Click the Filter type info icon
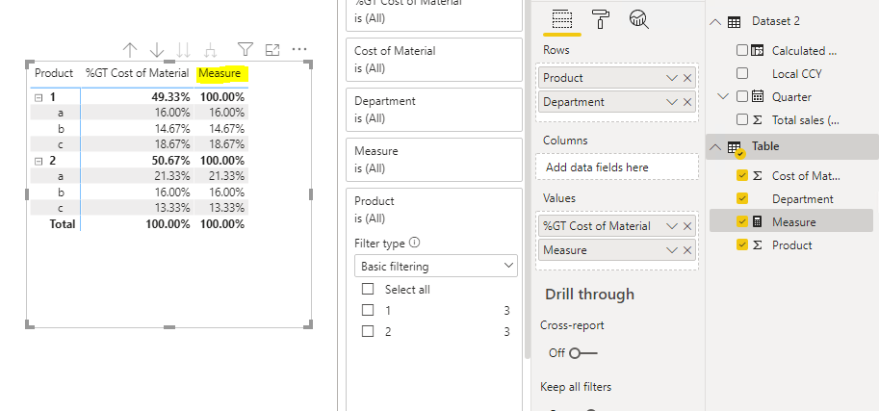The image size is (879, 411). pyautogui.click(x=415, y=243)
